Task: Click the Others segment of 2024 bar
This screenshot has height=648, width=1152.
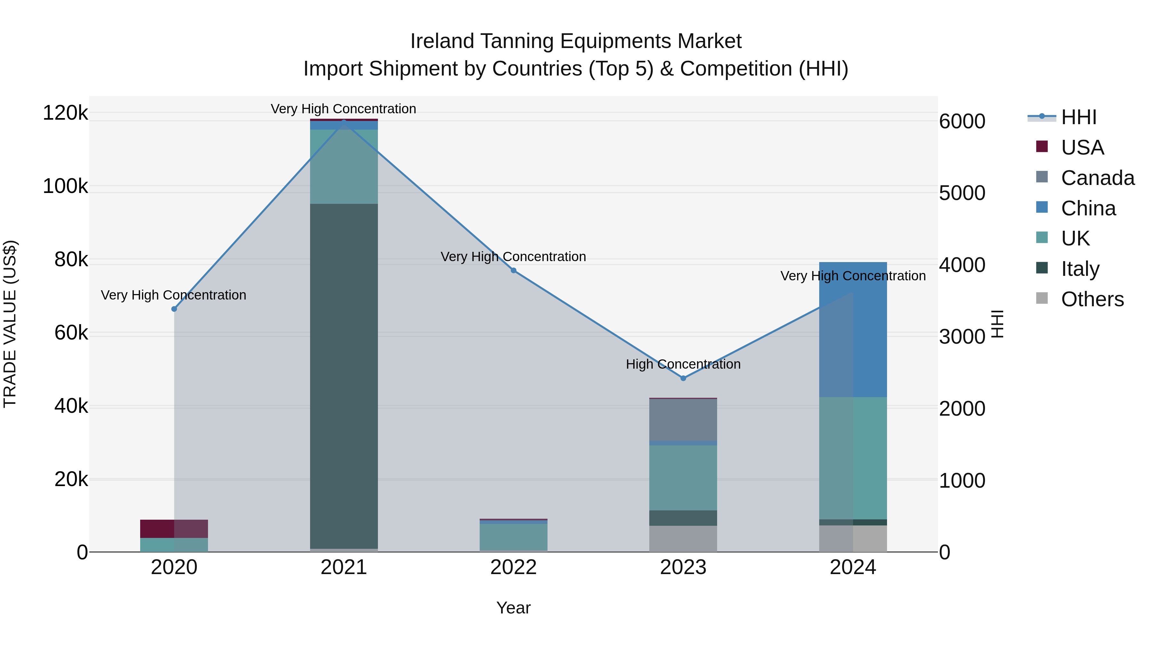Action: coord(853,539)
